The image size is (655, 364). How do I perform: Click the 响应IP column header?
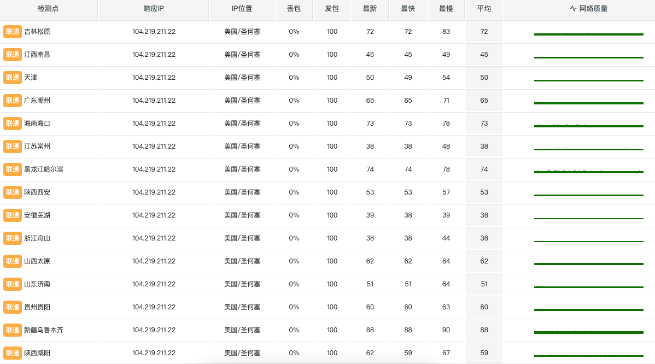[x=154, y=9]
